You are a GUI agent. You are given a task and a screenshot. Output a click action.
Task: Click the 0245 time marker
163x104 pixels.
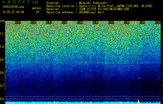click(80, 22)
